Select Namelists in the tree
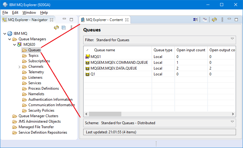Viewport: 243px width, 148px height. pos(36,94)
